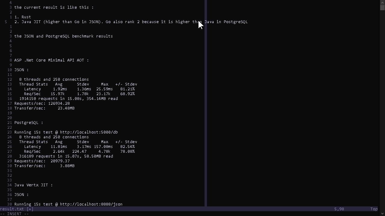This screenshot has width=385, height=216.
Task: Click "316189 requests in 15.07s" line
Action: coord(66,156)
